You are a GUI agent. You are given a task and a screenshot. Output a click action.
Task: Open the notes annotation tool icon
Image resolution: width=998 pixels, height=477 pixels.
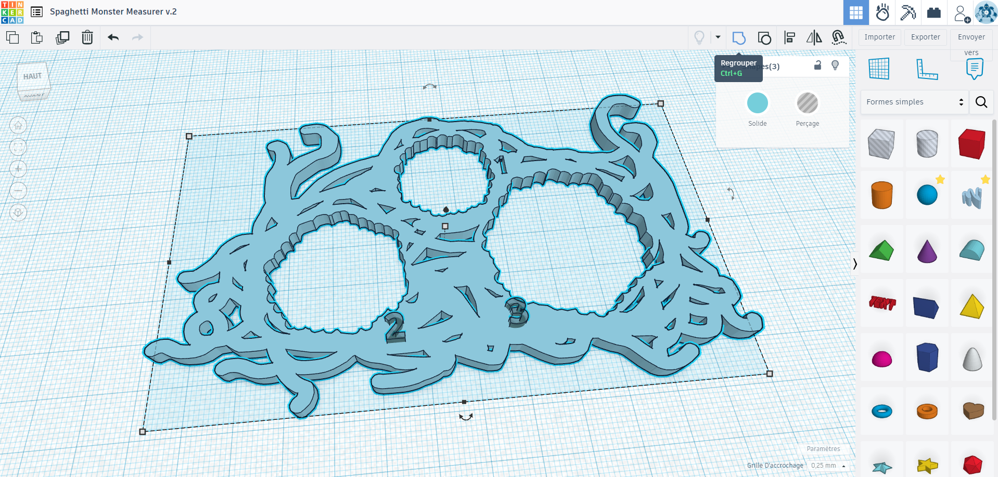(x=975, y=69)
